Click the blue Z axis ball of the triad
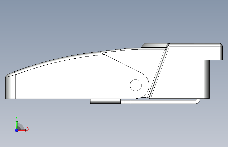Image resolution: width=228 pixels, height=147 pixels. pyautogui.click(x=17, y=130)
